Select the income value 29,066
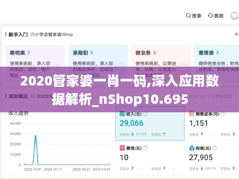 [131, 123]
